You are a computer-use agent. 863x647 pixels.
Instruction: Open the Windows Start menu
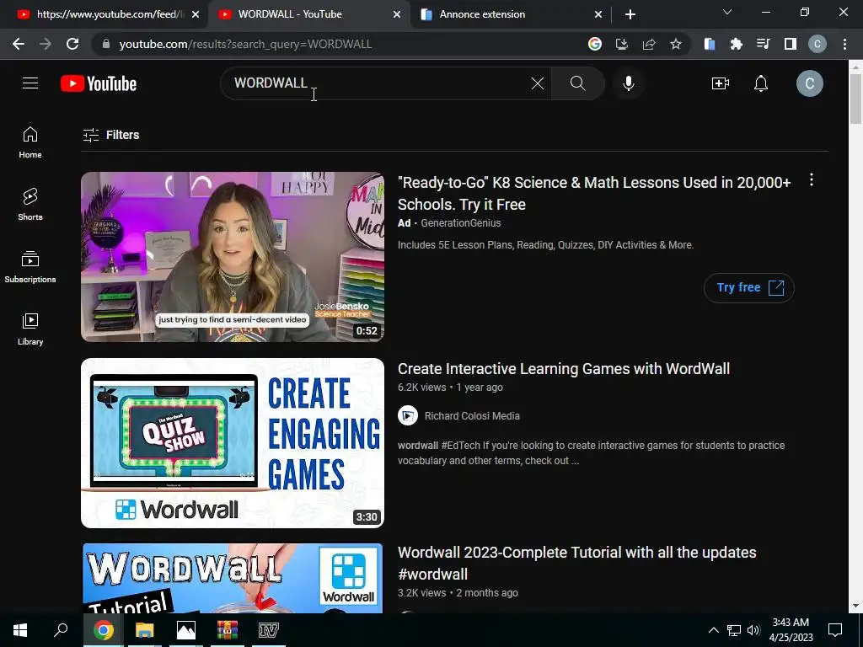[20, 630]
